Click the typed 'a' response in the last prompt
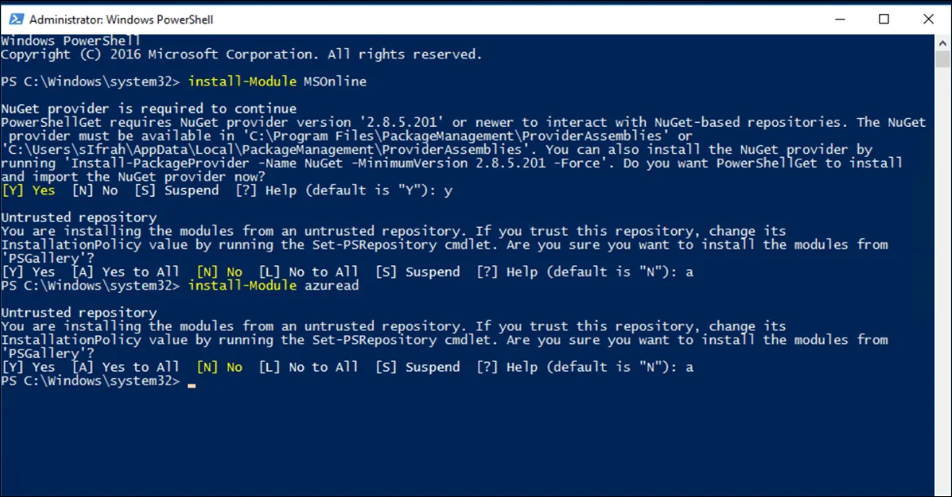Viewport: 952px width, 497px height. coord(691,367)
